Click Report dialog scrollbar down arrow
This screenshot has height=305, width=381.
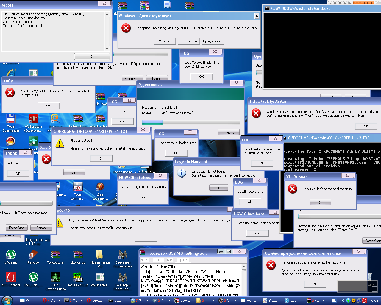click(107, 49)
